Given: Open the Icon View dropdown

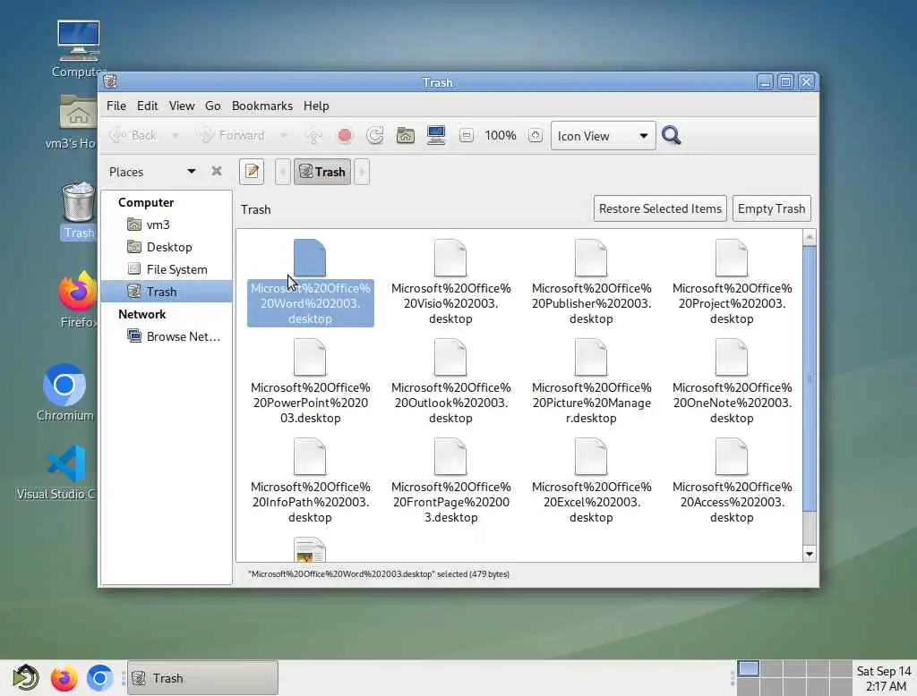Looking at the screenshot, I should 603,136.
